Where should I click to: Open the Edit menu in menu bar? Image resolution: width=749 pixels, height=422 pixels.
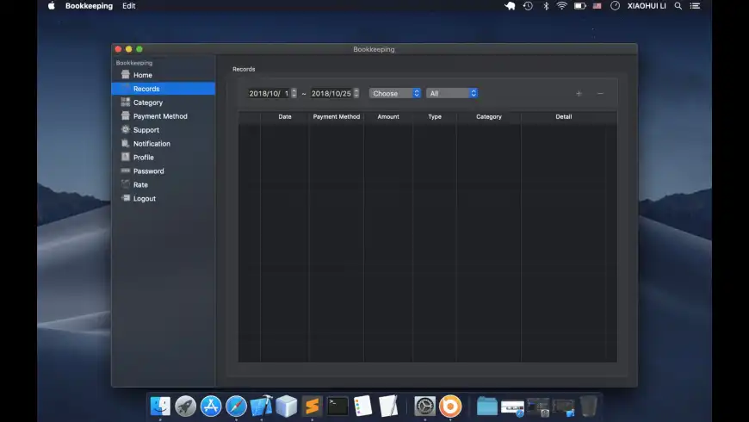(x=128, y=6)
